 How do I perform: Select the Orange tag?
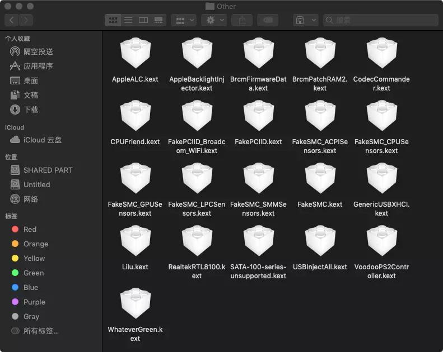point(30,244)
